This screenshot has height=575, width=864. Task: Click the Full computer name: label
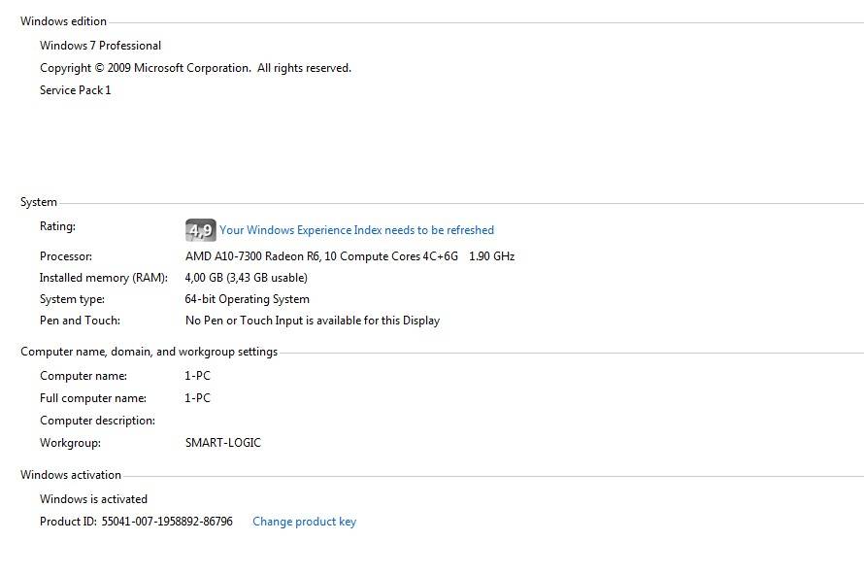click(x=93, y=398)
